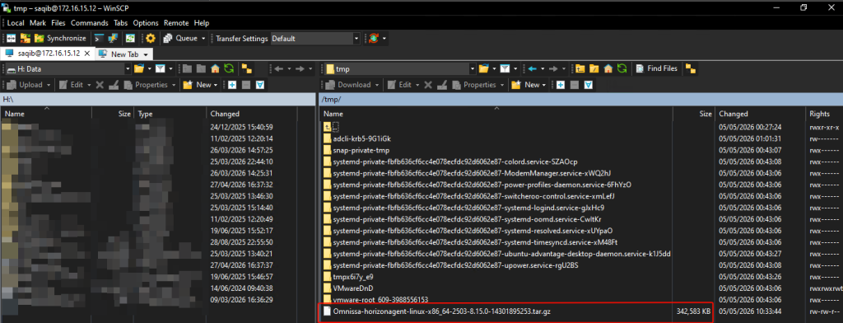Go back in remote directory history
Viewport: 843px width, 323px height.
533,69
